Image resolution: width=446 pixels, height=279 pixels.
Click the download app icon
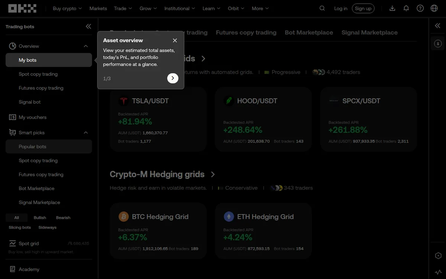click(392, 8)
